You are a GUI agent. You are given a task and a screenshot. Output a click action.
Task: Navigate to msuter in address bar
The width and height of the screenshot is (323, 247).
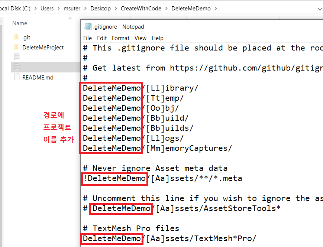tap(72, 9)
